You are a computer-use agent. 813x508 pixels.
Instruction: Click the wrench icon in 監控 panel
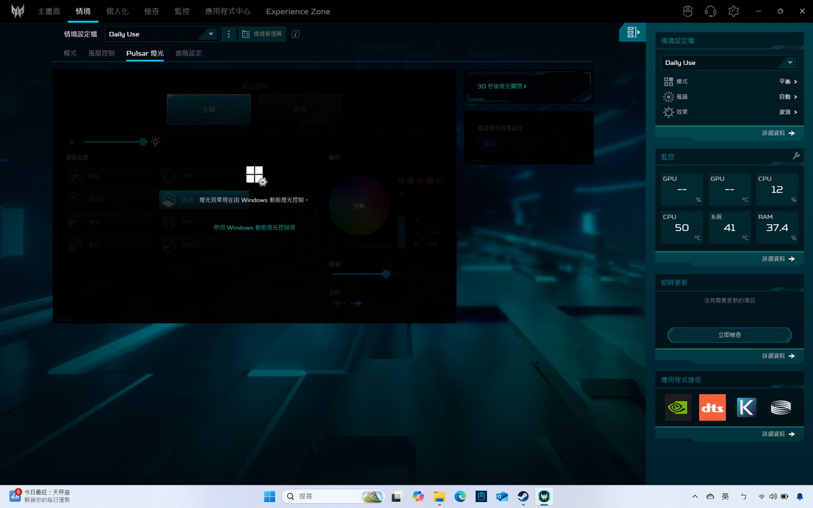click(x=796, y=156)
